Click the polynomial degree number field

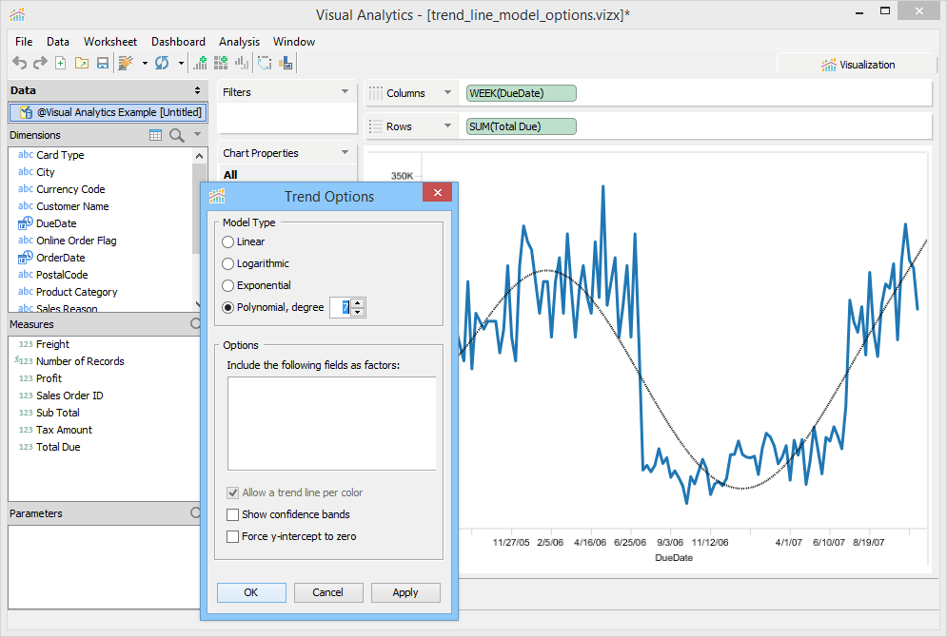pyautogui.click(x=341, y=308)
